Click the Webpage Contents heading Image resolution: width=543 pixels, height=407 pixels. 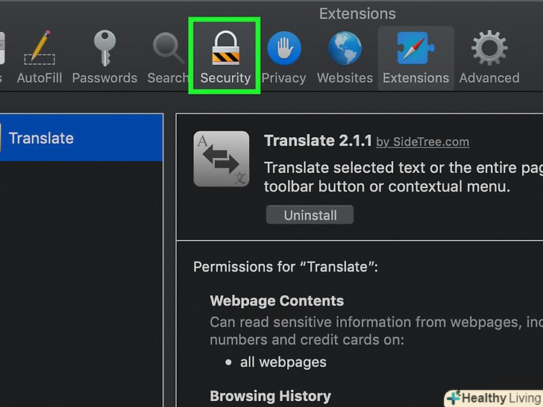pos(277,301)
